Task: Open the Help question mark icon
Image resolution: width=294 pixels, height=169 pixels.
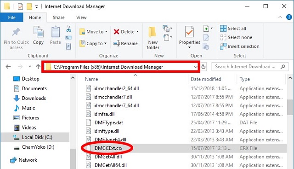Action: [x=289, y=17]
